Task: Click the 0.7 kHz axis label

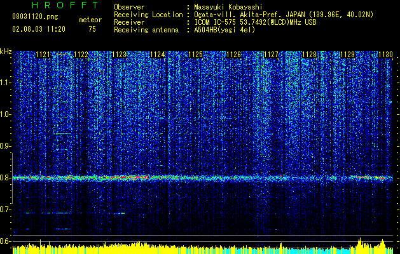Action: [6, 210]
